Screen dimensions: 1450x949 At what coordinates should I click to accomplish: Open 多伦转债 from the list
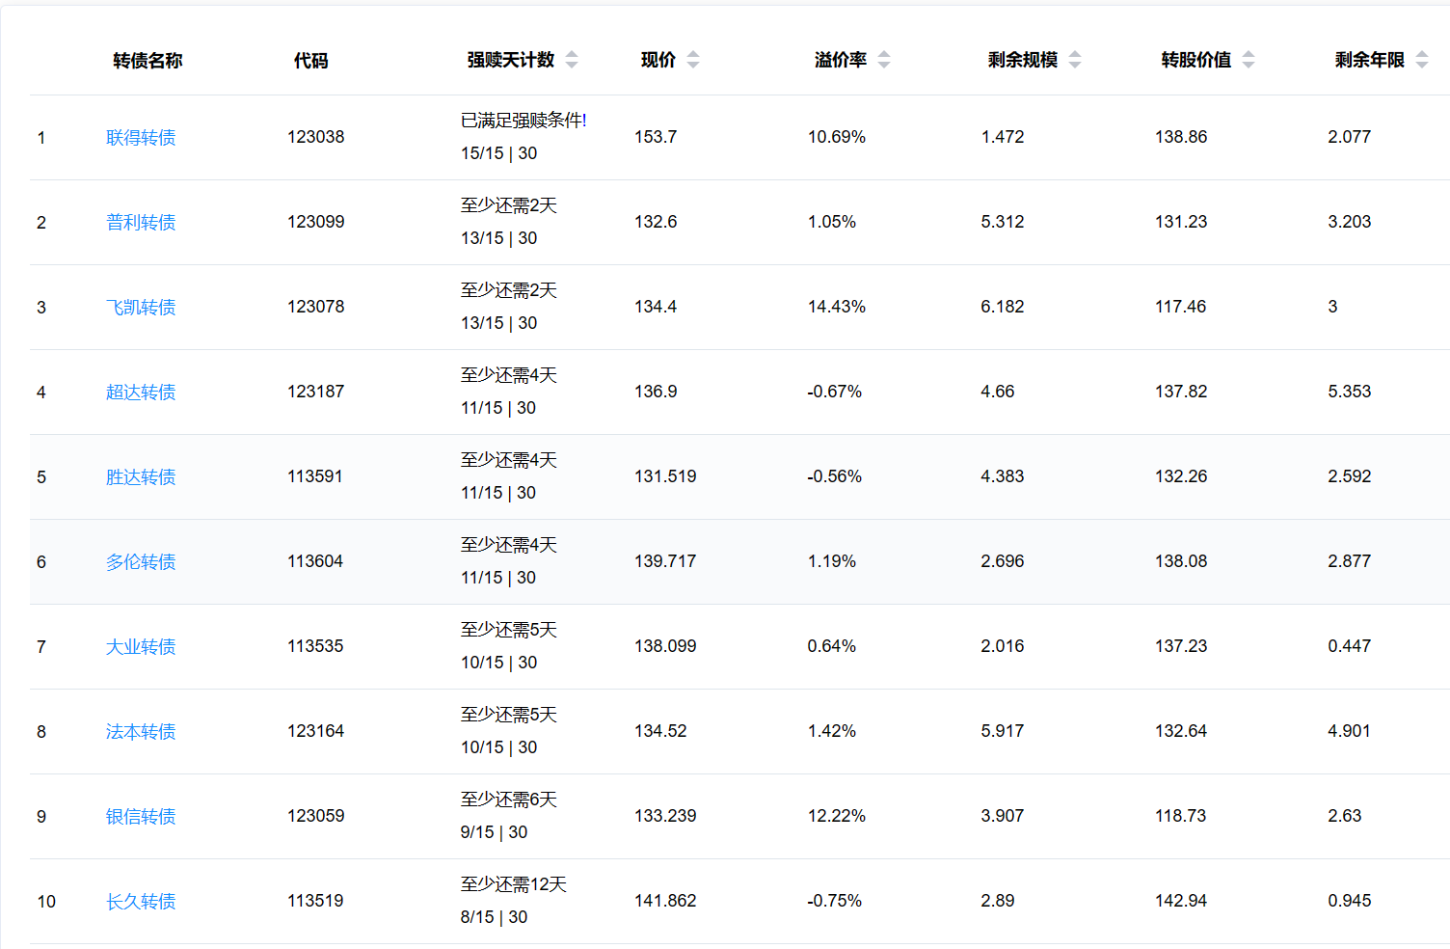(141, 562)
